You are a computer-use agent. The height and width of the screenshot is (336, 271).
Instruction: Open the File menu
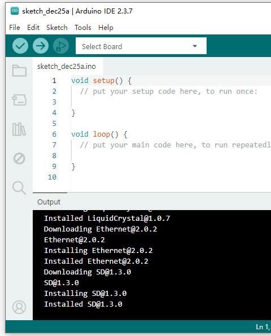pyautogui.click(x=15, y=28)
